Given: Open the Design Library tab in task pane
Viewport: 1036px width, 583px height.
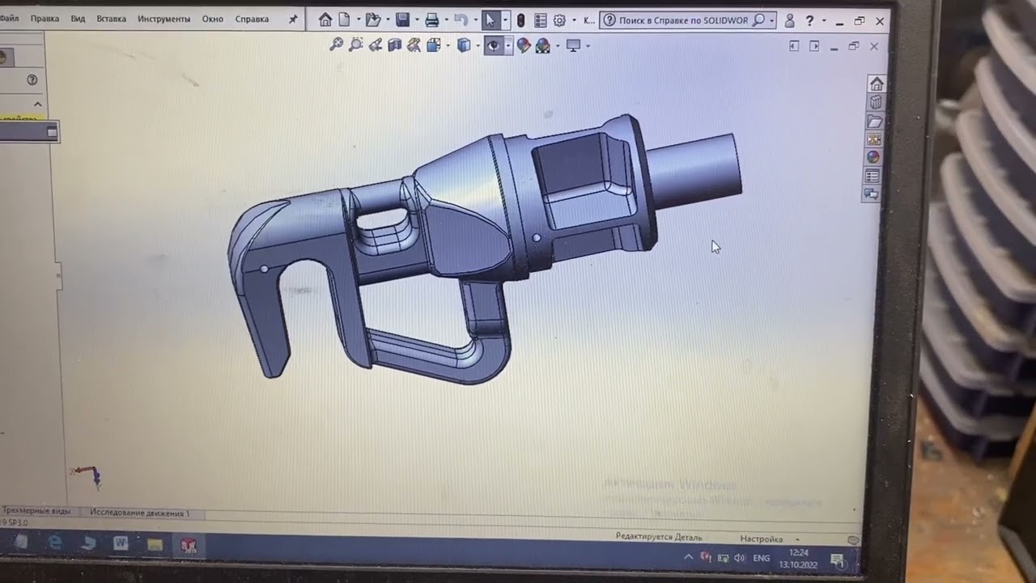Looking at the screenshot, I should click(x=875, y=102).
